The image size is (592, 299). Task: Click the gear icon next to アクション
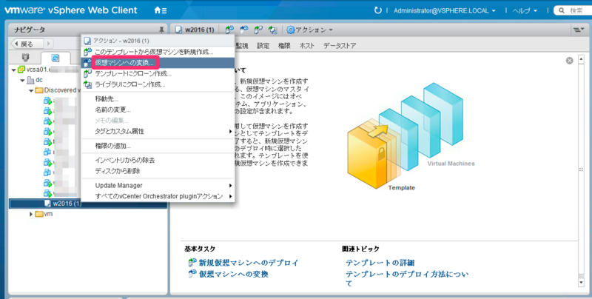(x=290, y=30)
